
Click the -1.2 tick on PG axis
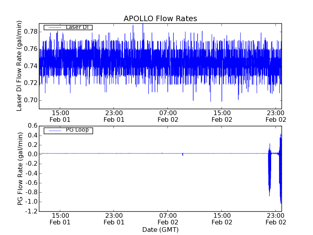(31, 211)
